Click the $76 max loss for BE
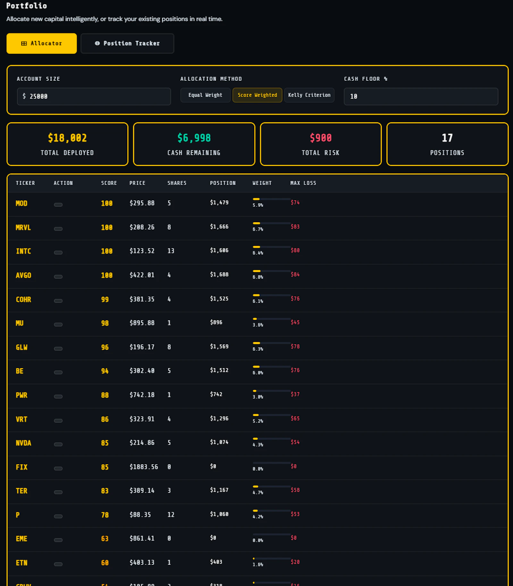 (x=295, y=370)
